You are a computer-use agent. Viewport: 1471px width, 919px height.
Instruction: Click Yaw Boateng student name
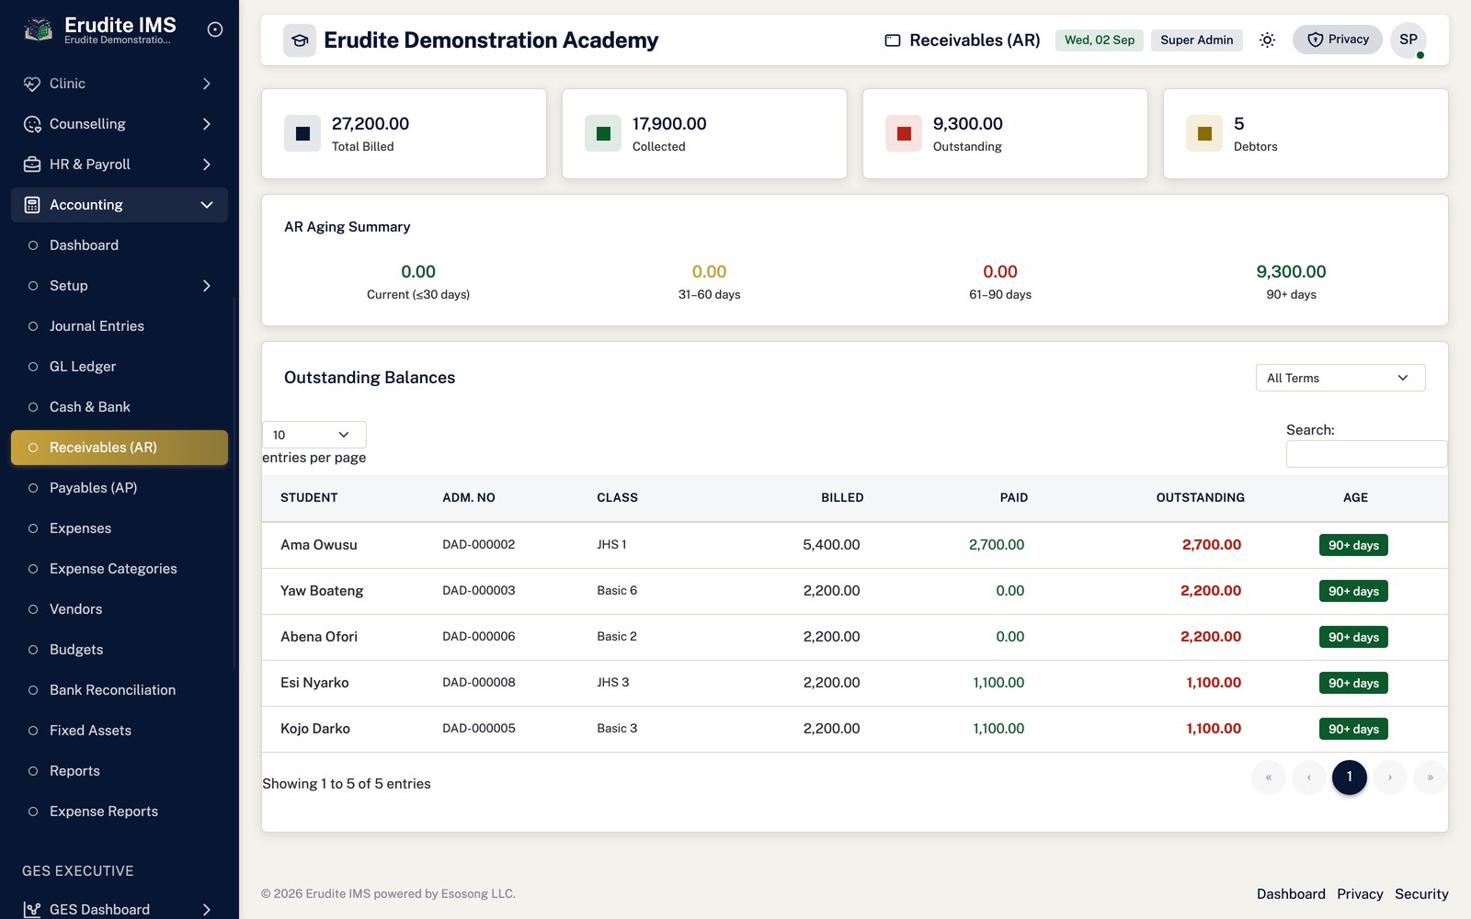tap(322, 591)
